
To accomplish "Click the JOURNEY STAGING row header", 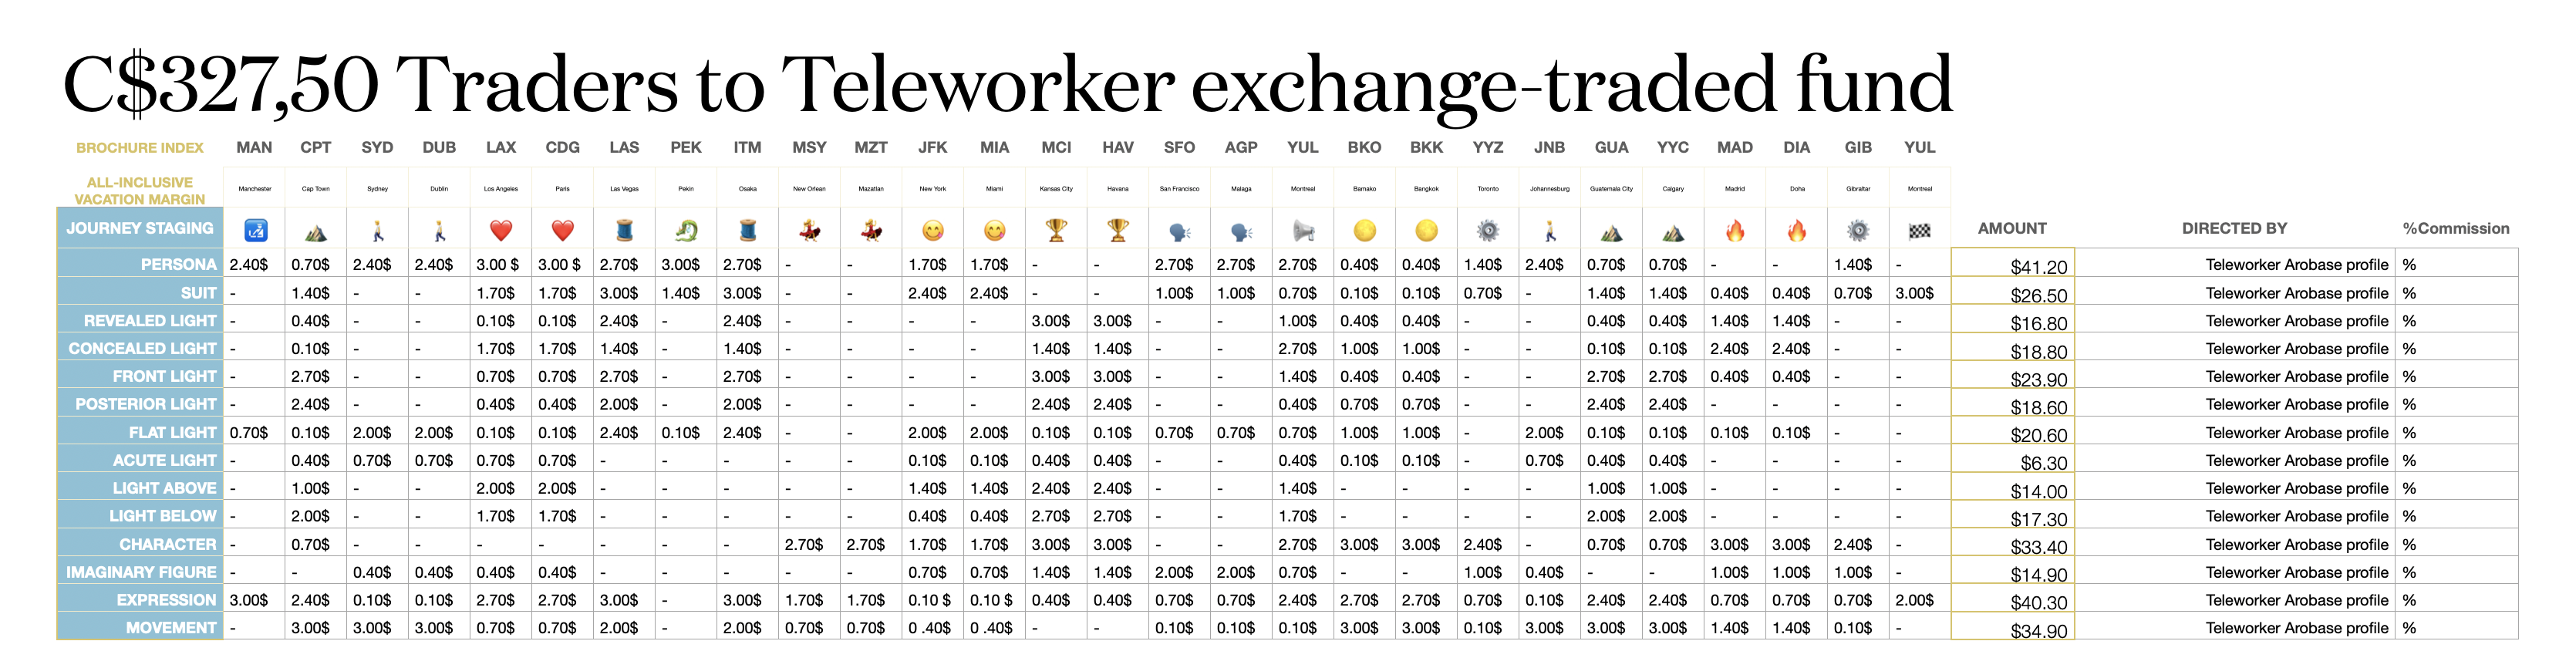I will coord(140,229).
